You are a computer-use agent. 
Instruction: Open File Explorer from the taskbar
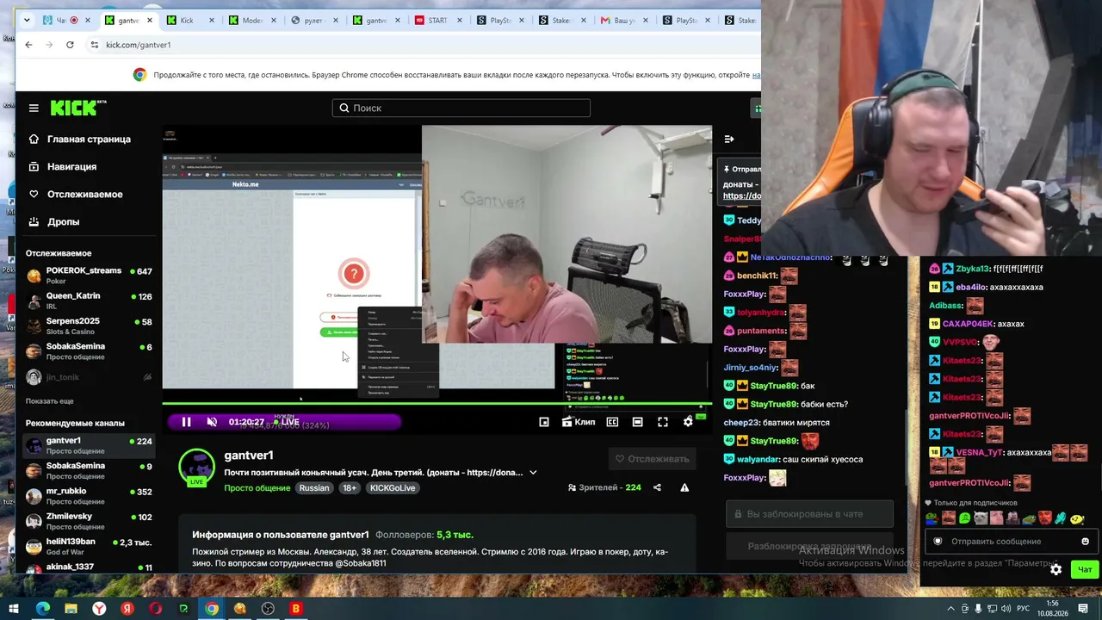coord(71,609)
